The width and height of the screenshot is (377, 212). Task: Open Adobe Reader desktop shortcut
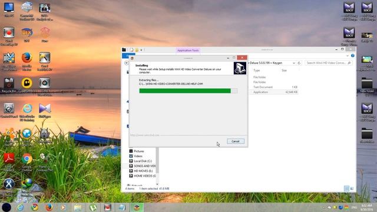[9, 162]
